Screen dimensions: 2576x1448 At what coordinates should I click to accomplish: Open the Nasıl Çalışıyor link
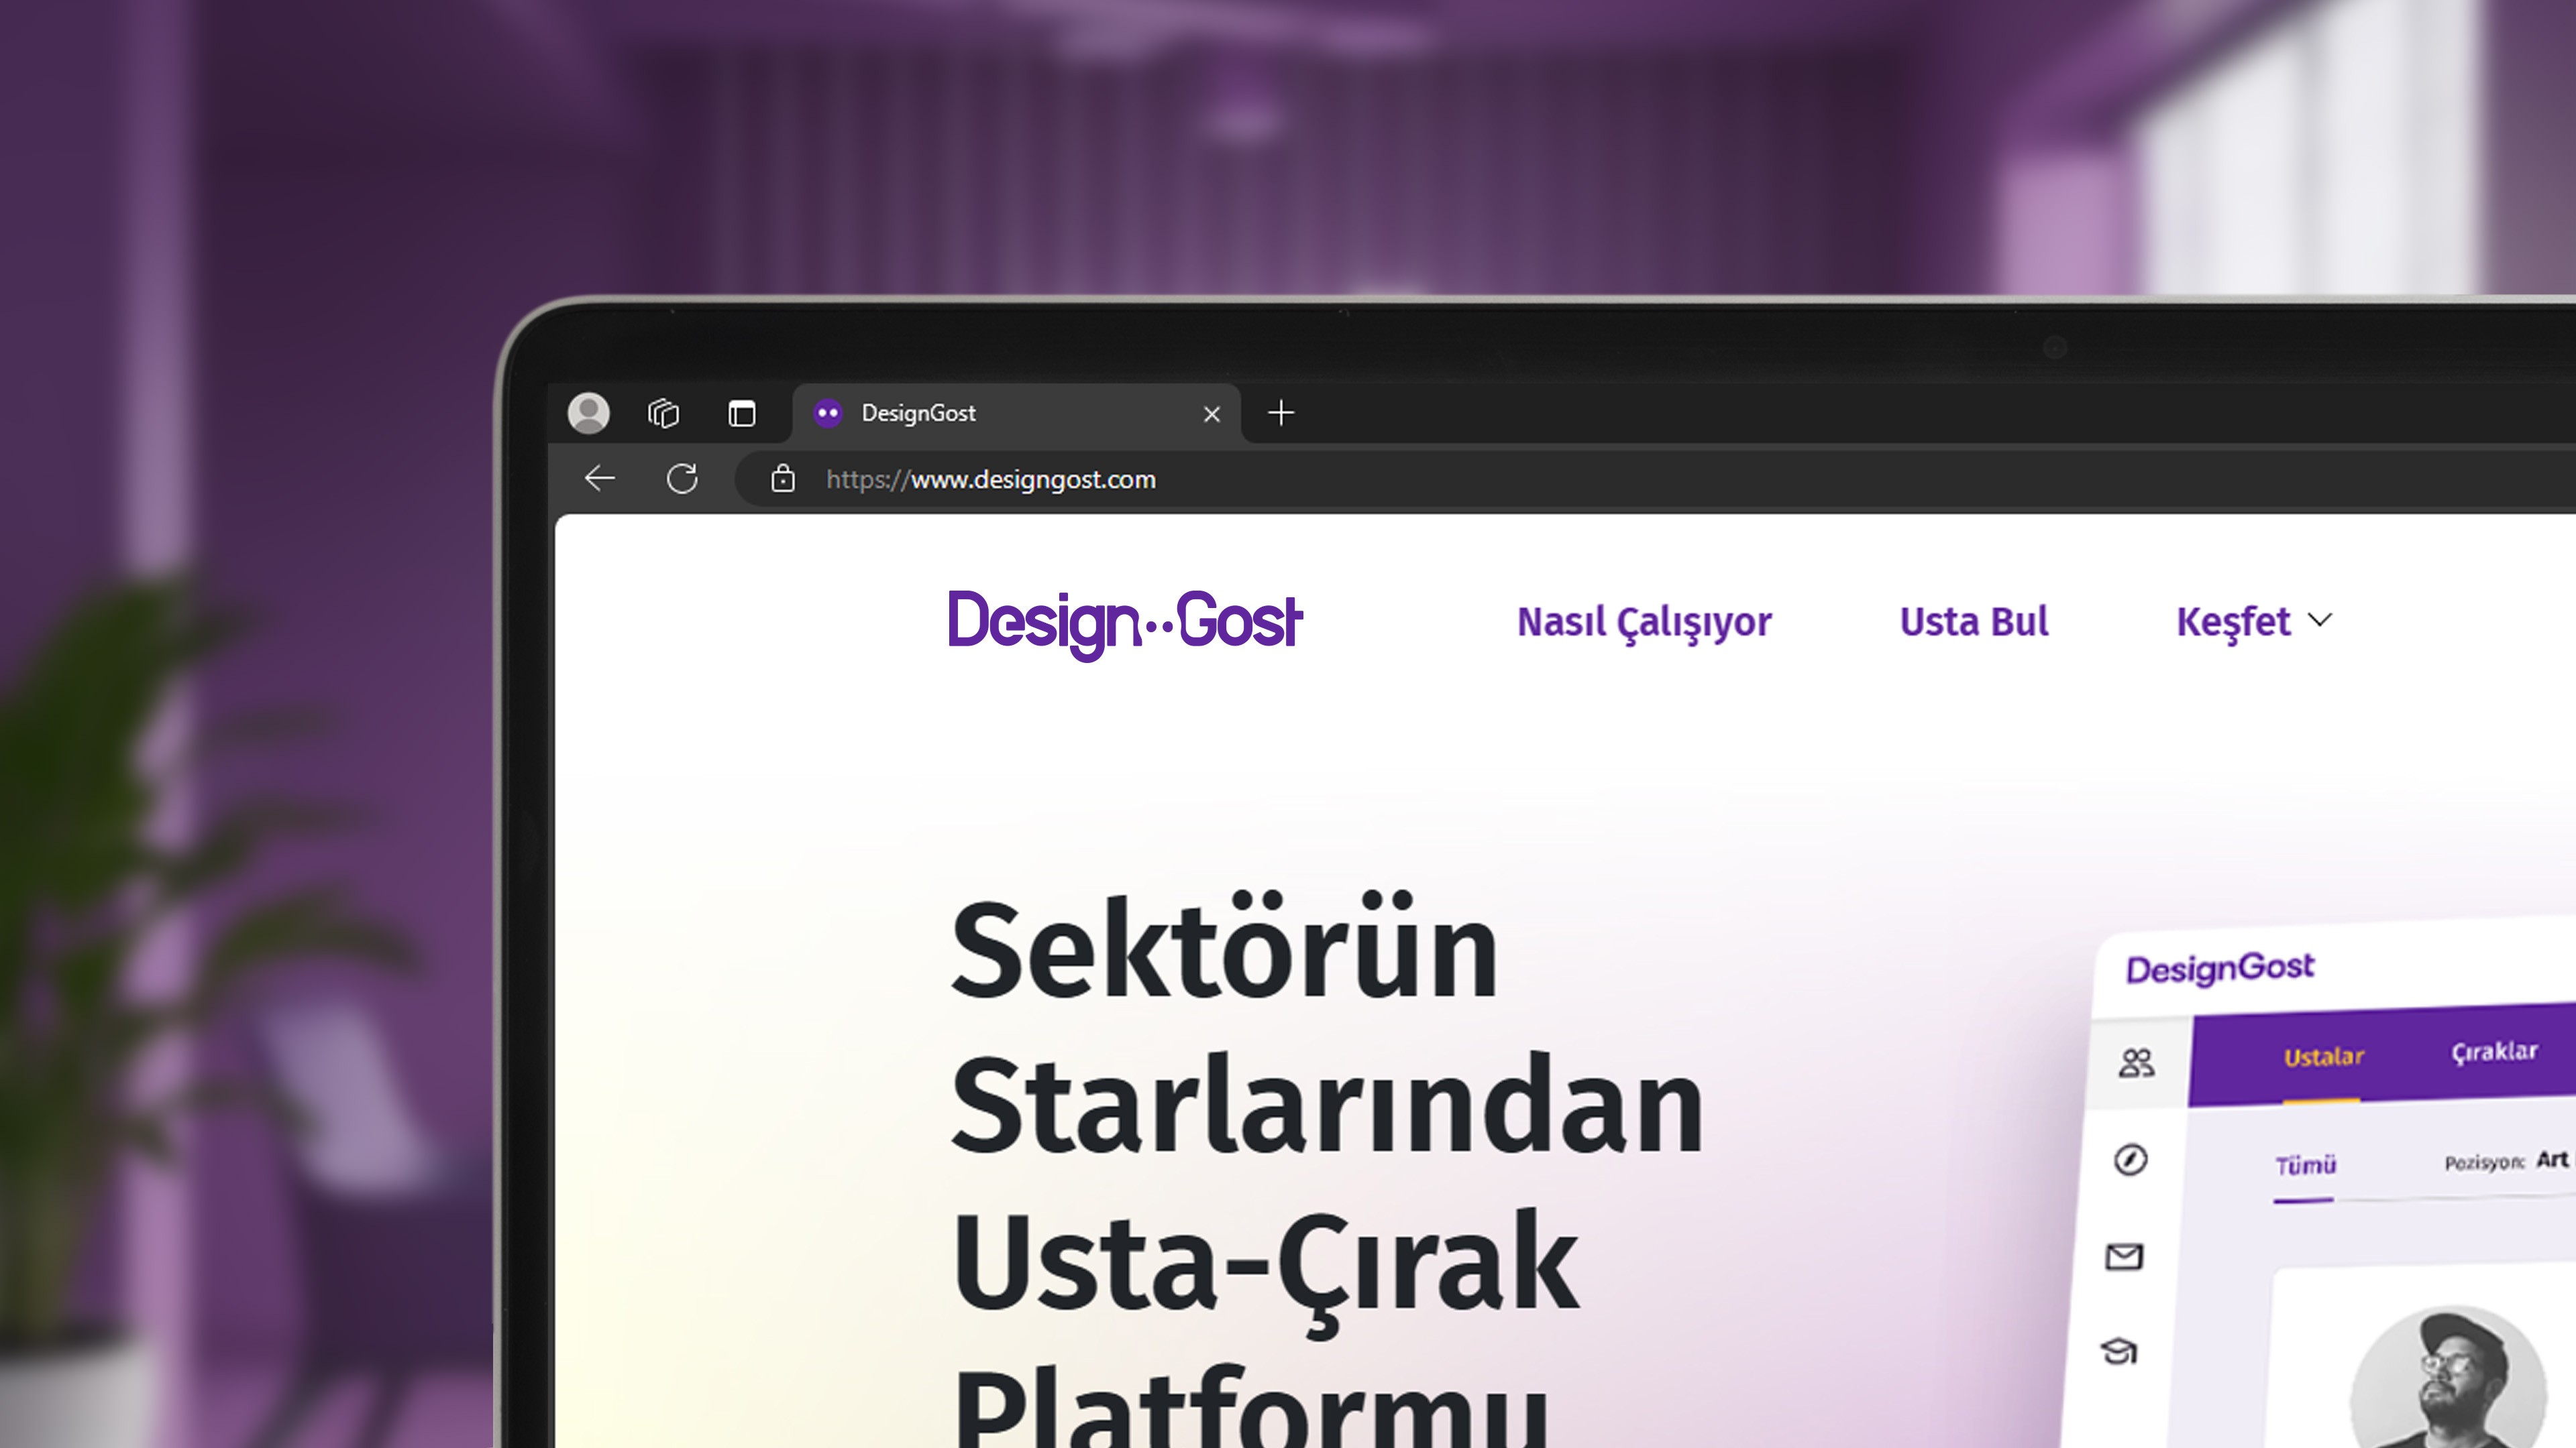coord(1644,621)
